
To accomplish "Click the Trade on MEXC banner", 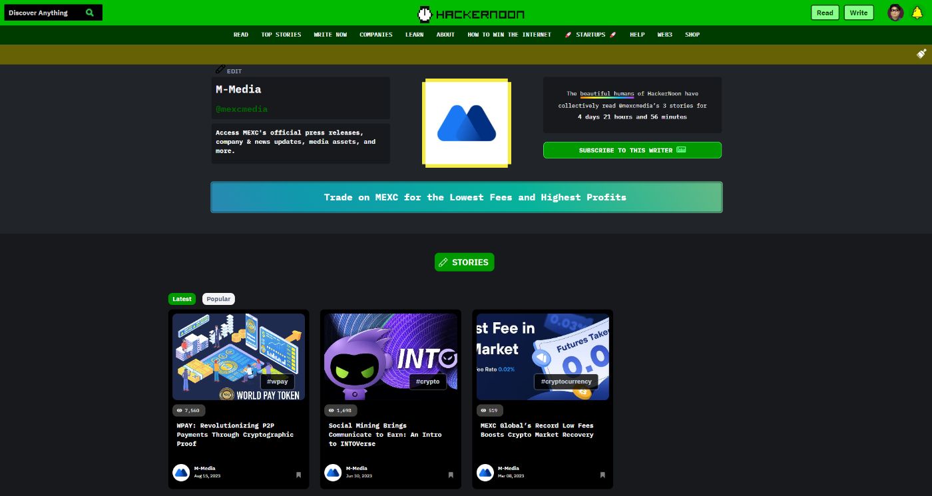I will pos(466,197).
